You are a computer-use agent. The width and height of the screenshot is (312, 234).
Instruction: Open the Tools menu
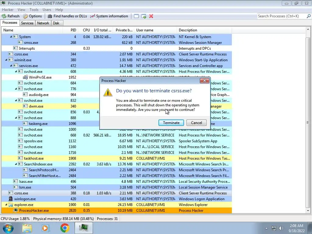34,9
